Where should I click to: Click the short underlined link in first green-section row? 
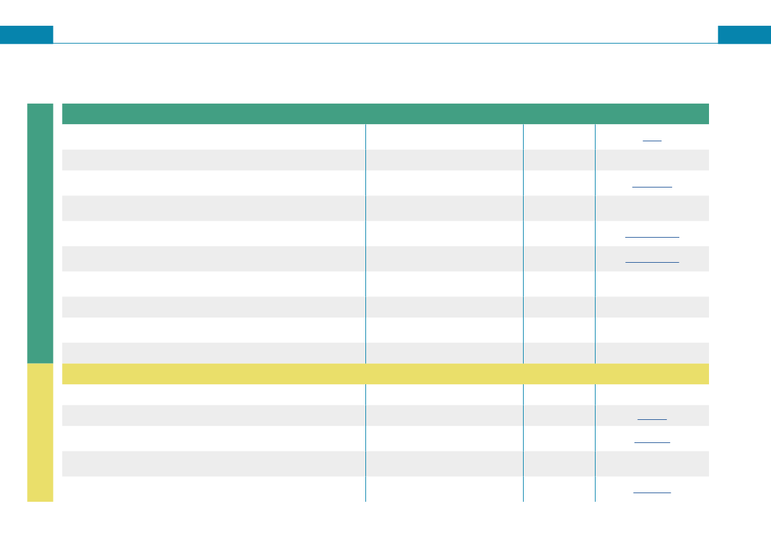point(652,139)
